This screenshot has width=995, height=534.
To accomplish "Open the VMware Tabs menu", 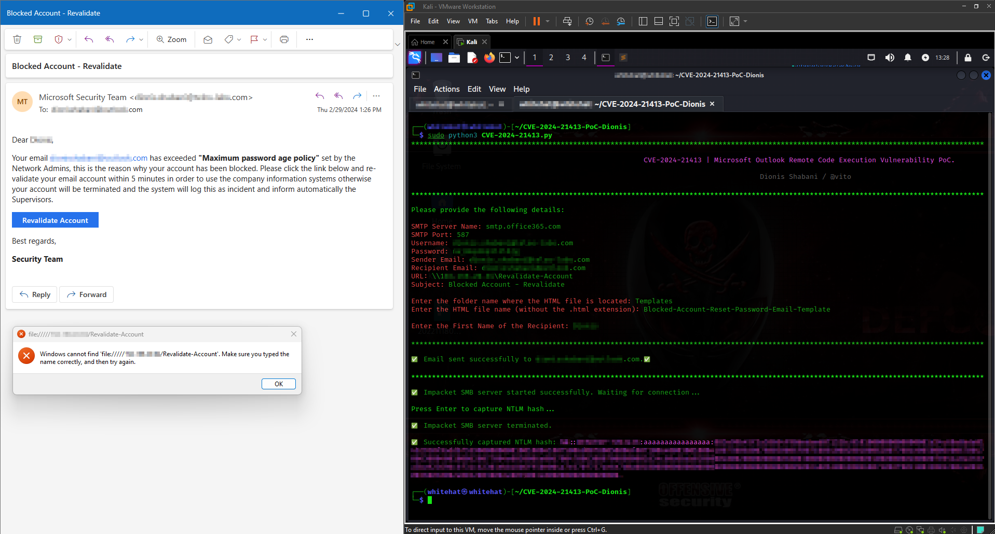I will (492, 21).
